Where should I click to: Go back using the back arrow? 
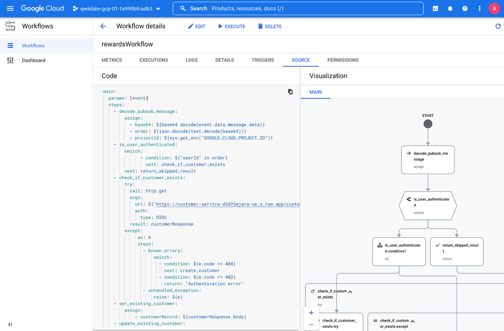[x=103, y=26]
